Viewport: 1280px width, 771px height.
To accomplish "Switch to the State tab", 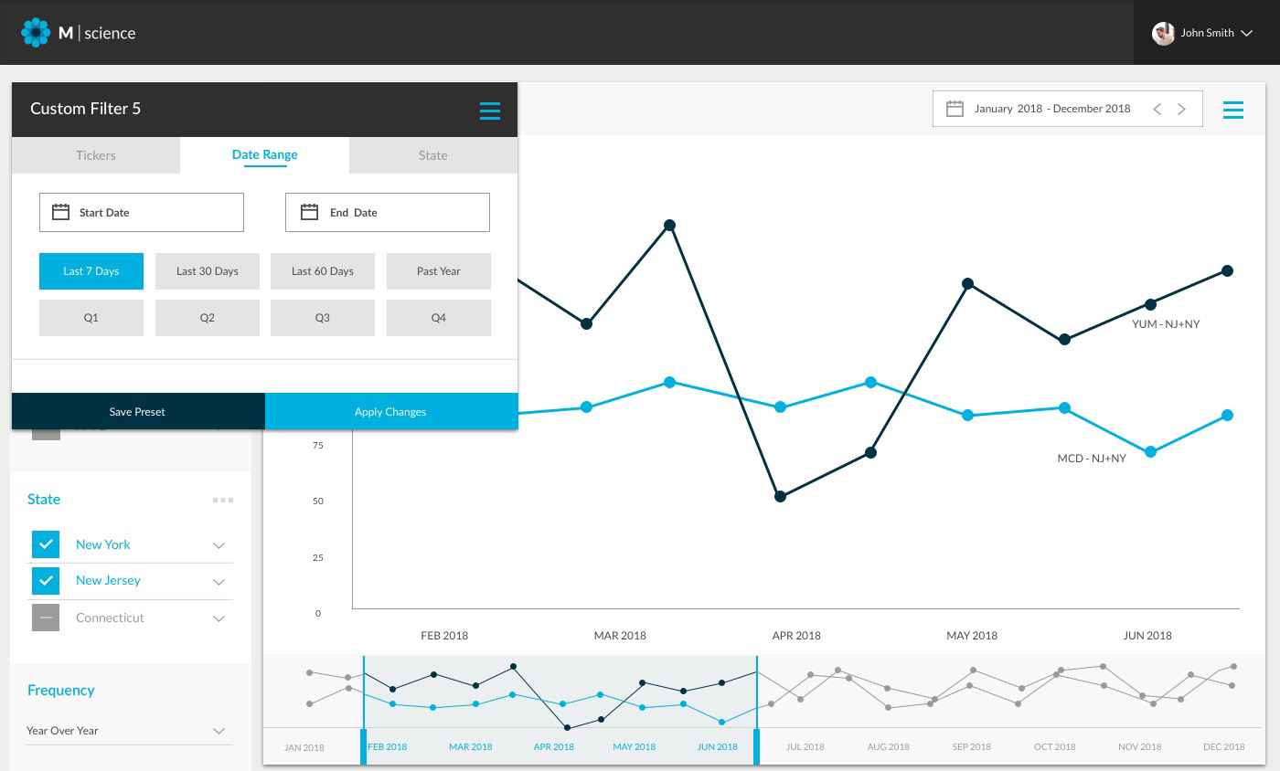I will [x=433, y=155].
